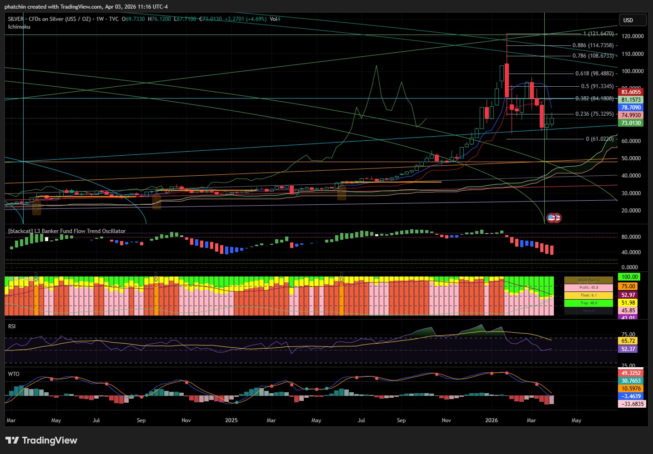Click the pink Profit: 45.8 legend cell
The height and width of the screenshot is (454, 653).
[588, 288]
